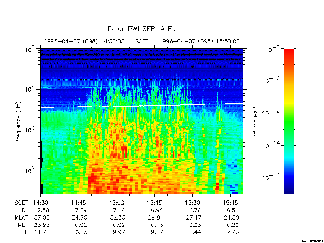The height and width of the screenshot is (243, 324).
Task: Click the small stamp text in the corner
Action: click(312, 241)
